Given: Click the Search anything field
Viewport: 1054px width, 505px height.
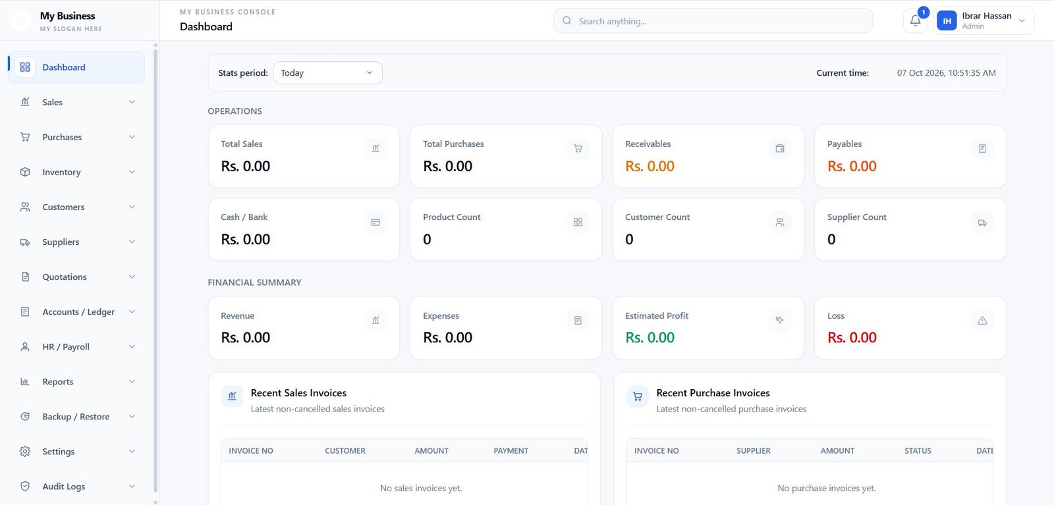Looking at the screenshot, I should [713, 21].
